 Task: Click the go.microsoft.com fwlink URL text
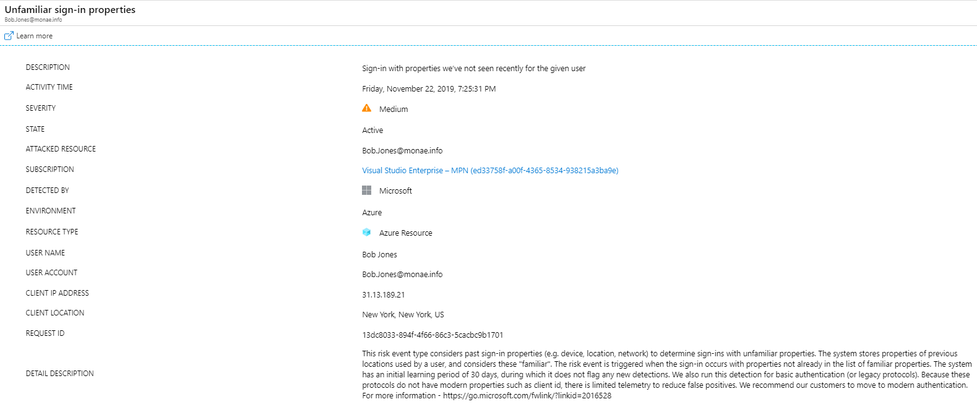click(x=527, y=396)
